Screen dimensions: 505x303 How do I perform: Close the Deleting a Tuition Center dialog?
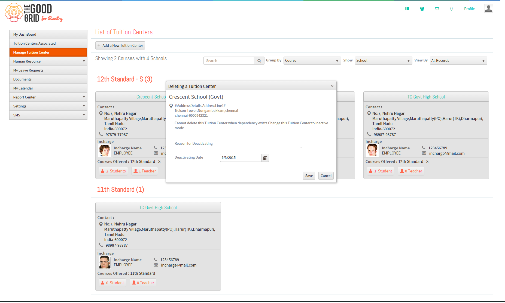[x=332, y=86]
